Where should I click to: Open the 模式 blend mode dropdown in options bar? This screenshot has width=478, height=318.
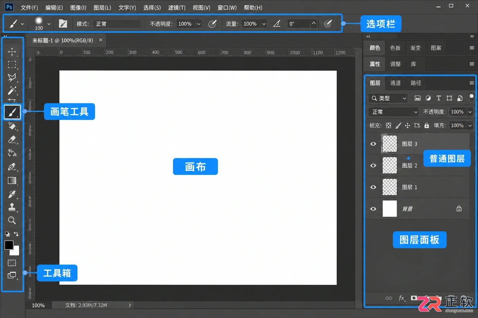click(x=117, y=24)
